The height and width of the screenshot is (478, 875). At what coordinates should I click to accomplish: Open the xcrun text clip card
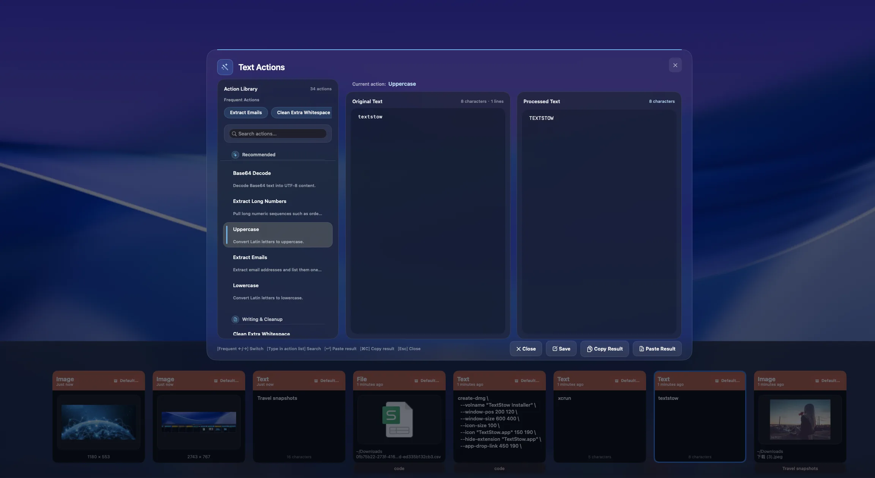pyautogui.click(x=600, y=417)
